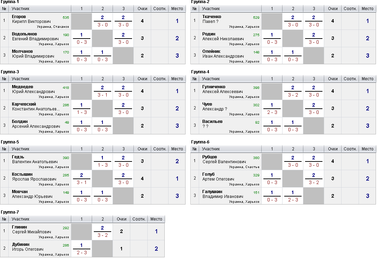Click the 2 - 3 score in Группа-7
Screen dimensions: 377x258
[x=82, y=252]
